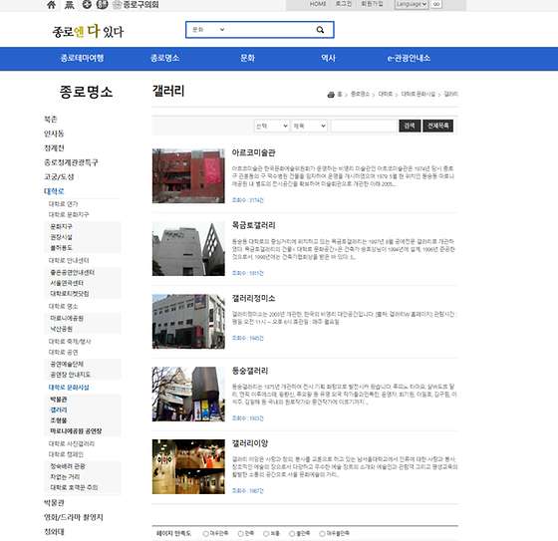Viewport: 558px width, 541px height.
Task: Click the magnifier search icon
Action: coord(320,30)
